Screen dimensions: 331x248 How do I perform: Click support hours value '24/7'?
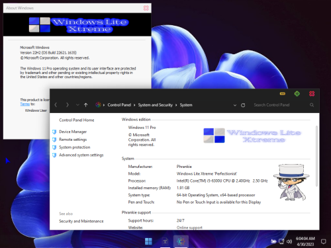[x=180, y=220]
